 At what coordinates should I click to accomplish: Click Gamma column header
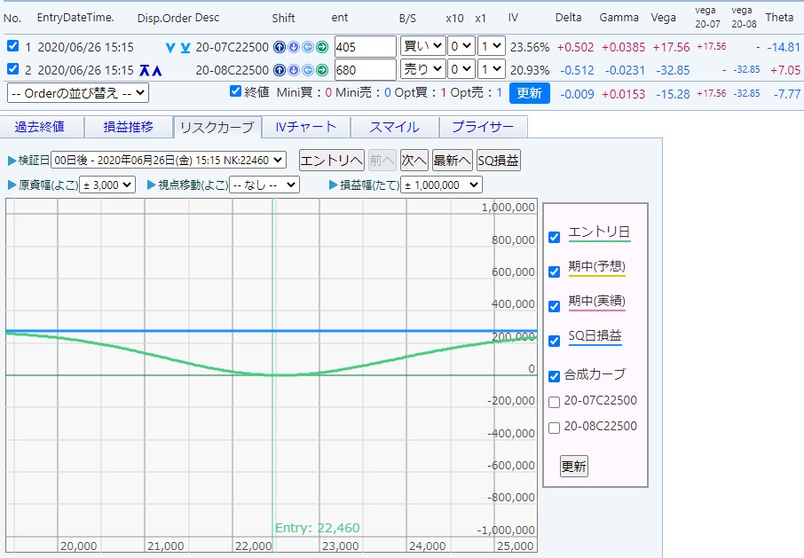[619, 18]
